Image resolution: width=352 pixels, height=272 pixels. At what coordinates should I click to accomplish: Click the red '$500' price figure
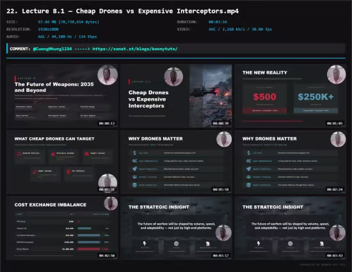(265, 97)
